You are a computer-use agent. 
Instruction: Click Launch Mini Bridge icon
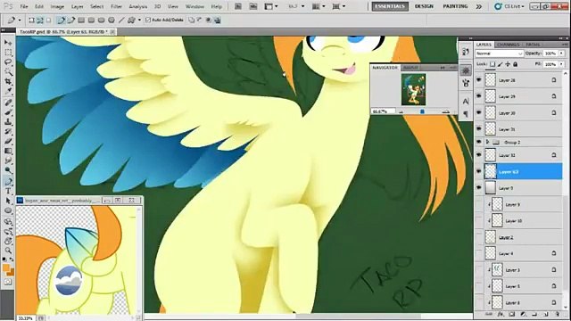pos(253,6)
